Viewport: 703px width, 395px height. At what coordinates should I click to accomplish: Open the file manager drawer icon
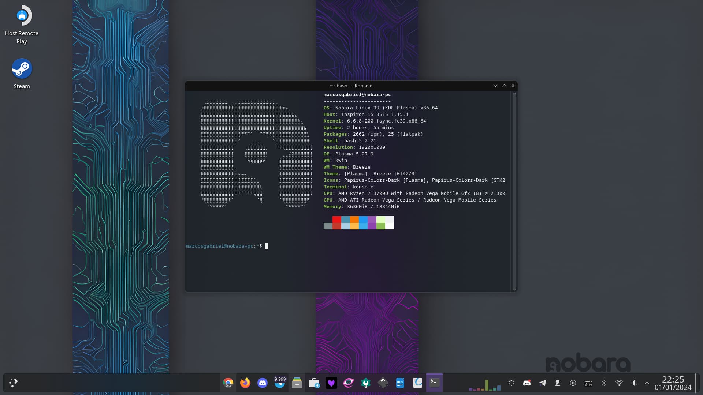click(297, 383)
